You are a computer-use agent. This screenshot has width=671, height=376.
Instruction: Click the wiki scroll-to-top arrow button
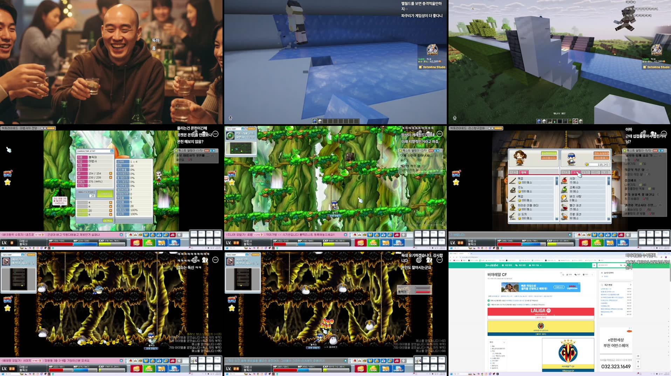(x=638, y=362)
